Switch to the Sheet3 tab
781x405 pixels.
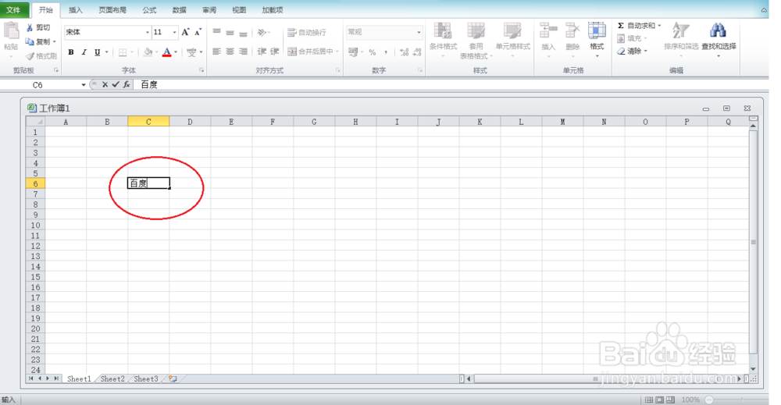pos(146,379)
